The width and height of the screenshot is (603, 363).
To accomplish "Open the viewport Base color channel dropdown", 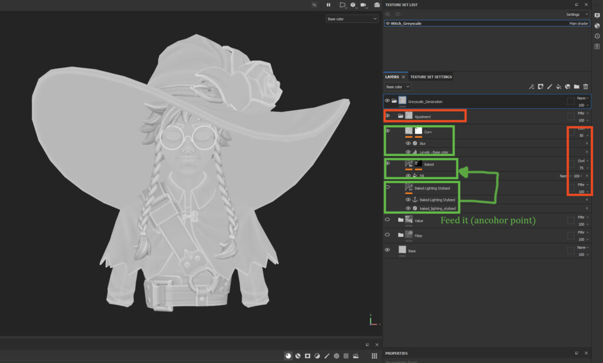I will (x=352, y=19).
